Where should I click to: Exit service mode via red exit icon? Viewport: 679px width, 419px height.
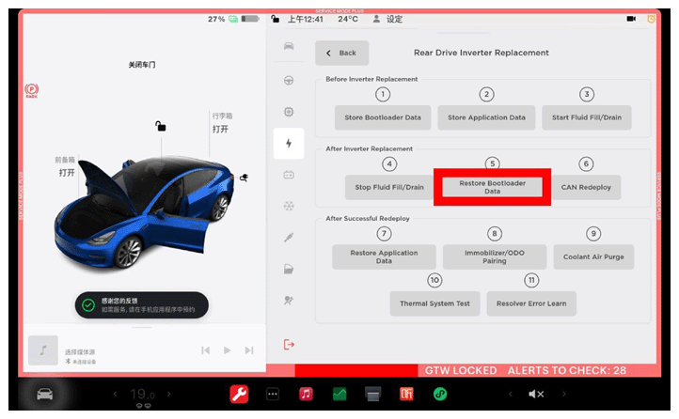pos(289,345)
